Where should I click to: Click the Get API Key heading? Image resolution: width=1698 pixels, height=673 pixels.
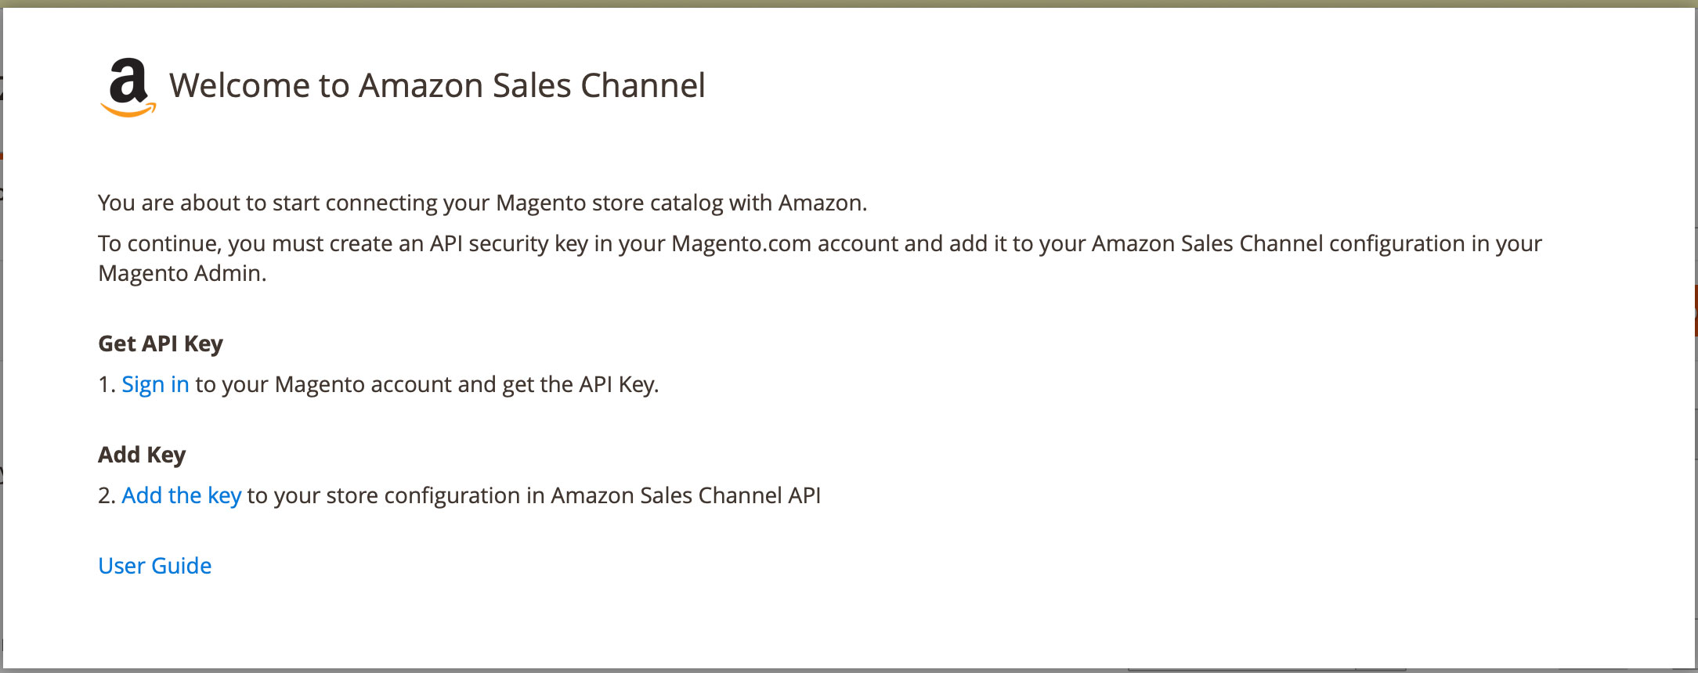pos(161,344)
